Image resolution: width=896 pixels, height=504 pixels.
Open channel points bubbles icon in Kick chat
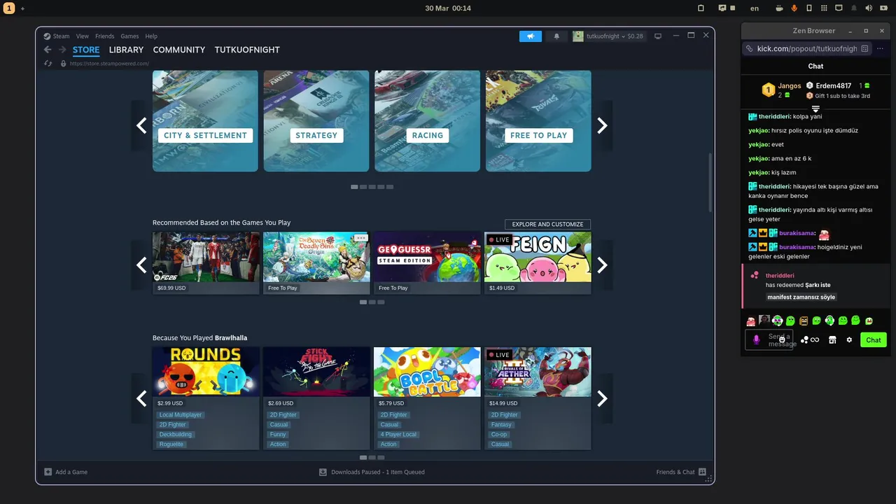[x=804, y=340]
